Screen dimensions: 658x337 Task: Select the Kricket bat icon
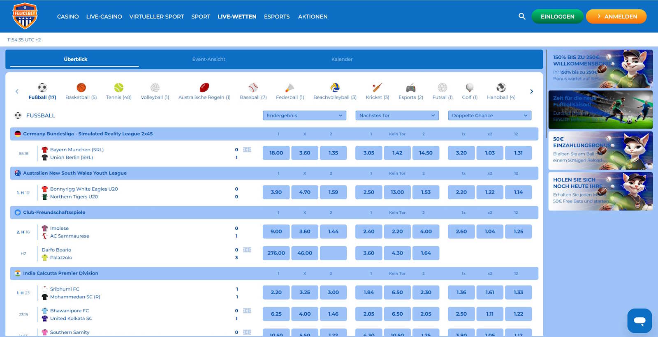377,88
